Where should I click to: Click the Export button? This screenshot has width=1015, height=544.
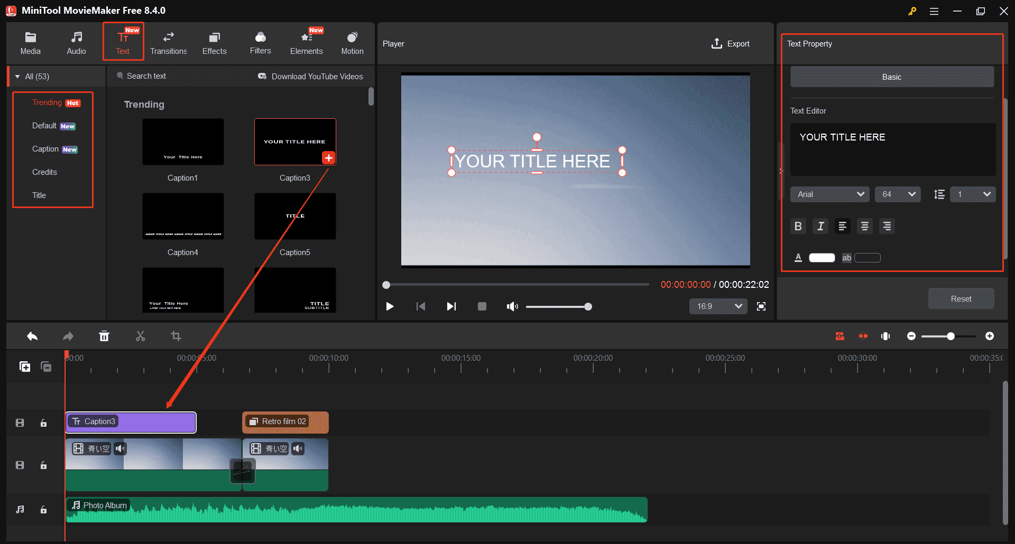pos(731,43)
